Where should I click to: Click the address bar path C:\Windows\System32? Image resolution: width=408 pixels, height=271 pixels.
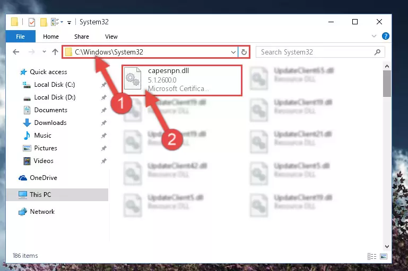point(109,52)
